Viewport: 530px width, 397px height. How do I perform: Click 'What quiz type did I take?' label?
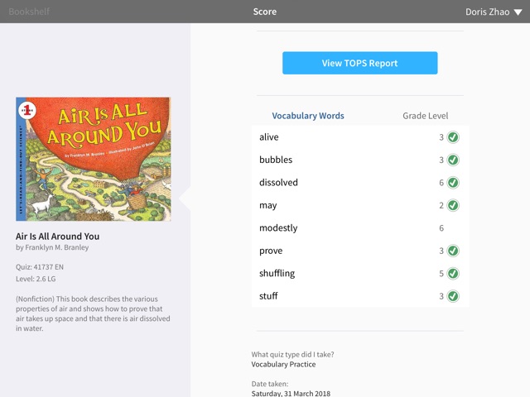coord(292,355)
